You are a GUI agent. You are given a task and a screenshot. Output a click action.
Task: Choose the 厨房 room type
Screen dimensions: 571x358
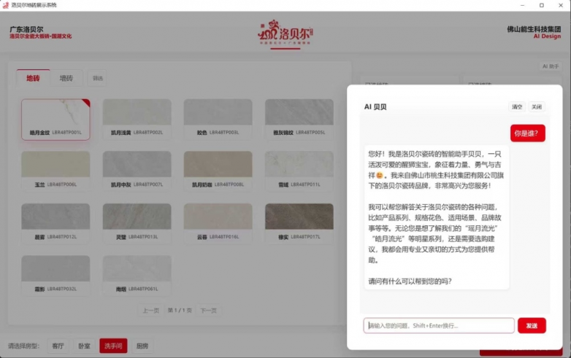coord(142,346)
